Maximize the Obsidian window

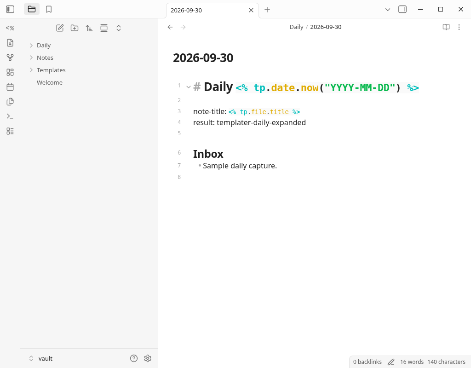click(441, 9)
